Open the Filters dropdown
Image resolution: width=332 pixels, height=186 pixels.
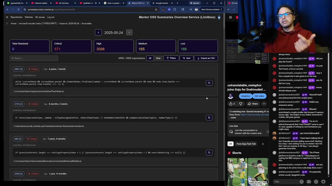pos(171,58)
